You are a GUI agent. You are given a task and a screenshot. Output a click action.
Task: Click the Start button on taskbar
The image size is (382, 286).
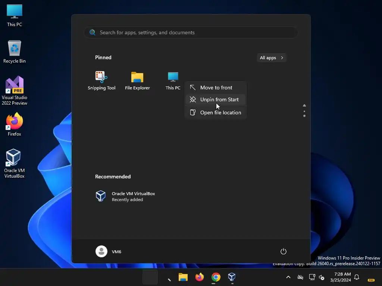coord(150,277)
